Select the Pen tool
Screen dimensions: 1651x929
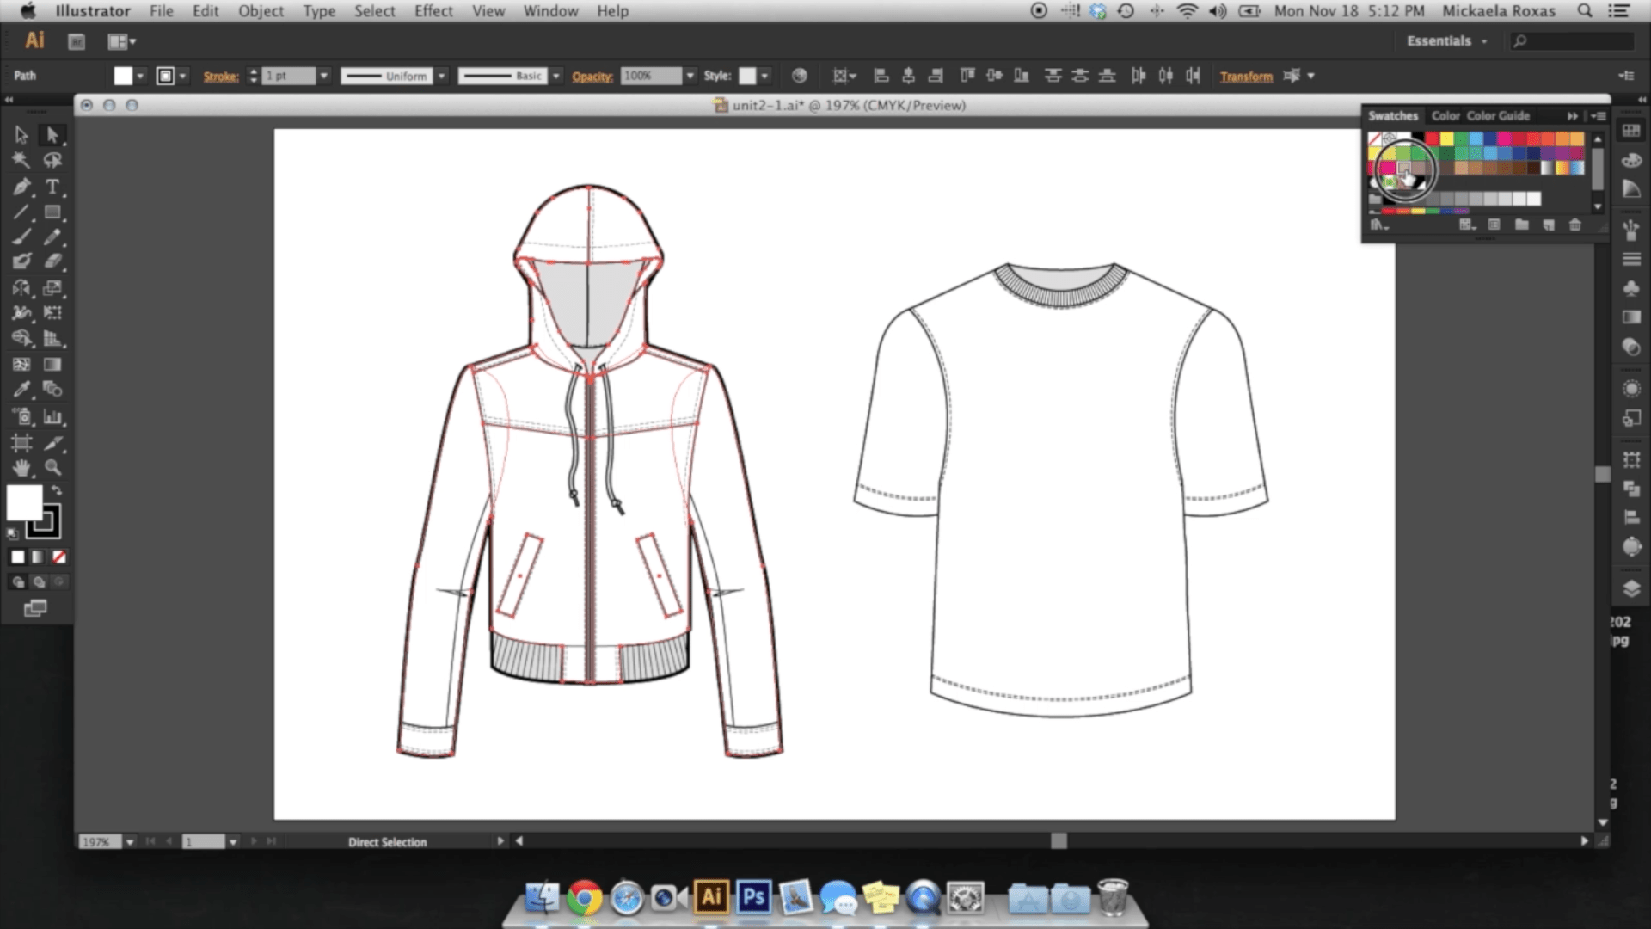click(x=21, y=188)
